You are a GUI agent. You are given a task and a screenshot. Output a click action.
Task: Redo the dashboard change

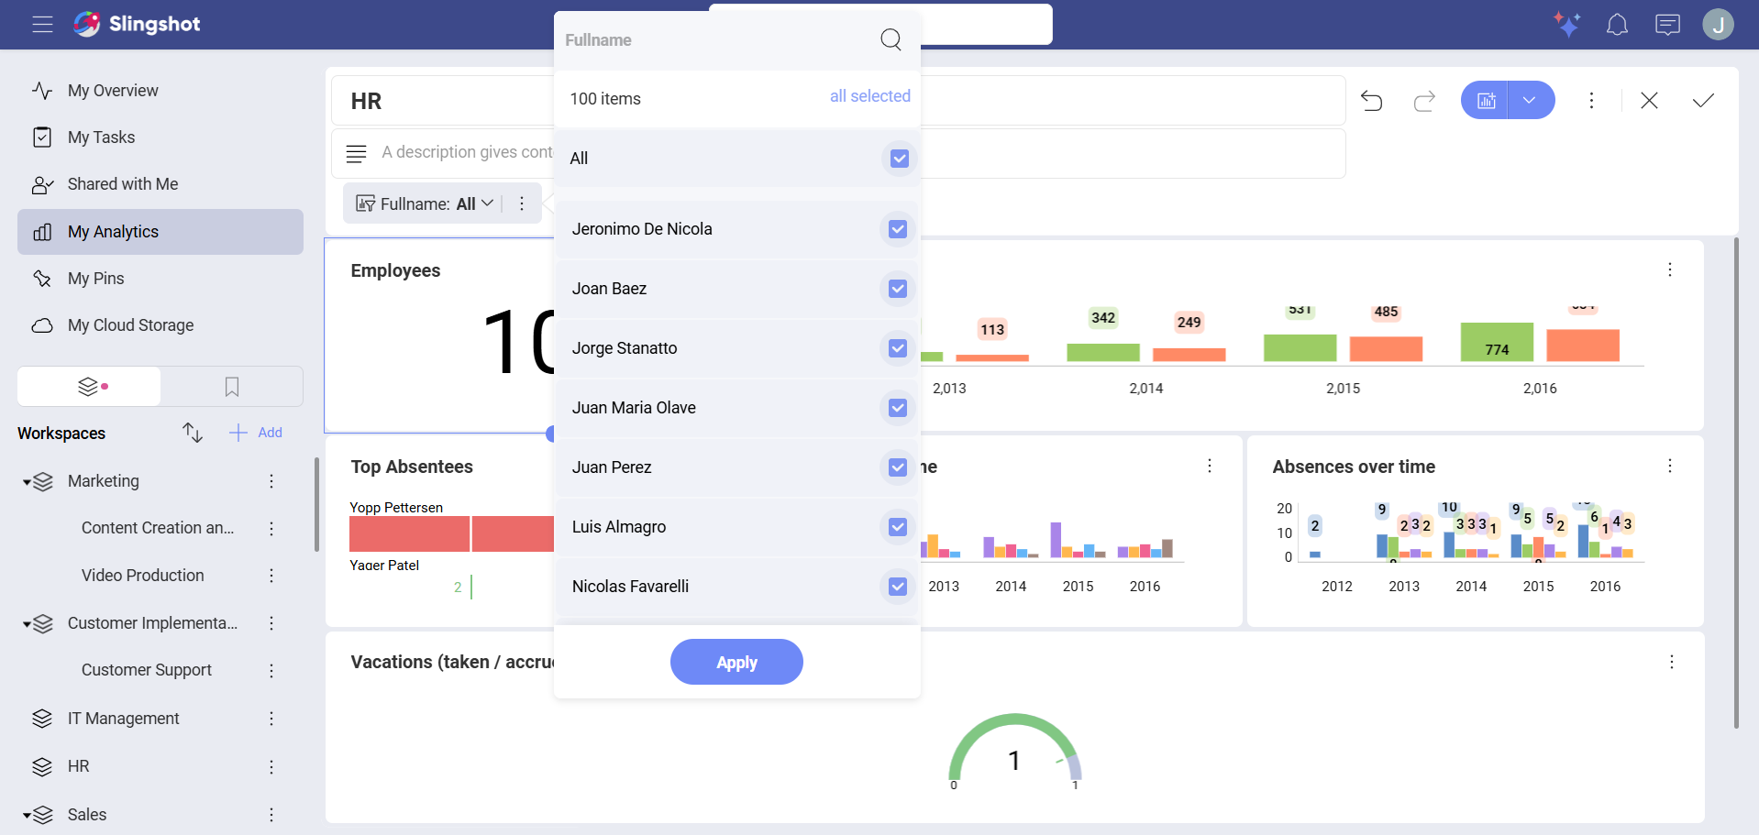[1424, 101]
